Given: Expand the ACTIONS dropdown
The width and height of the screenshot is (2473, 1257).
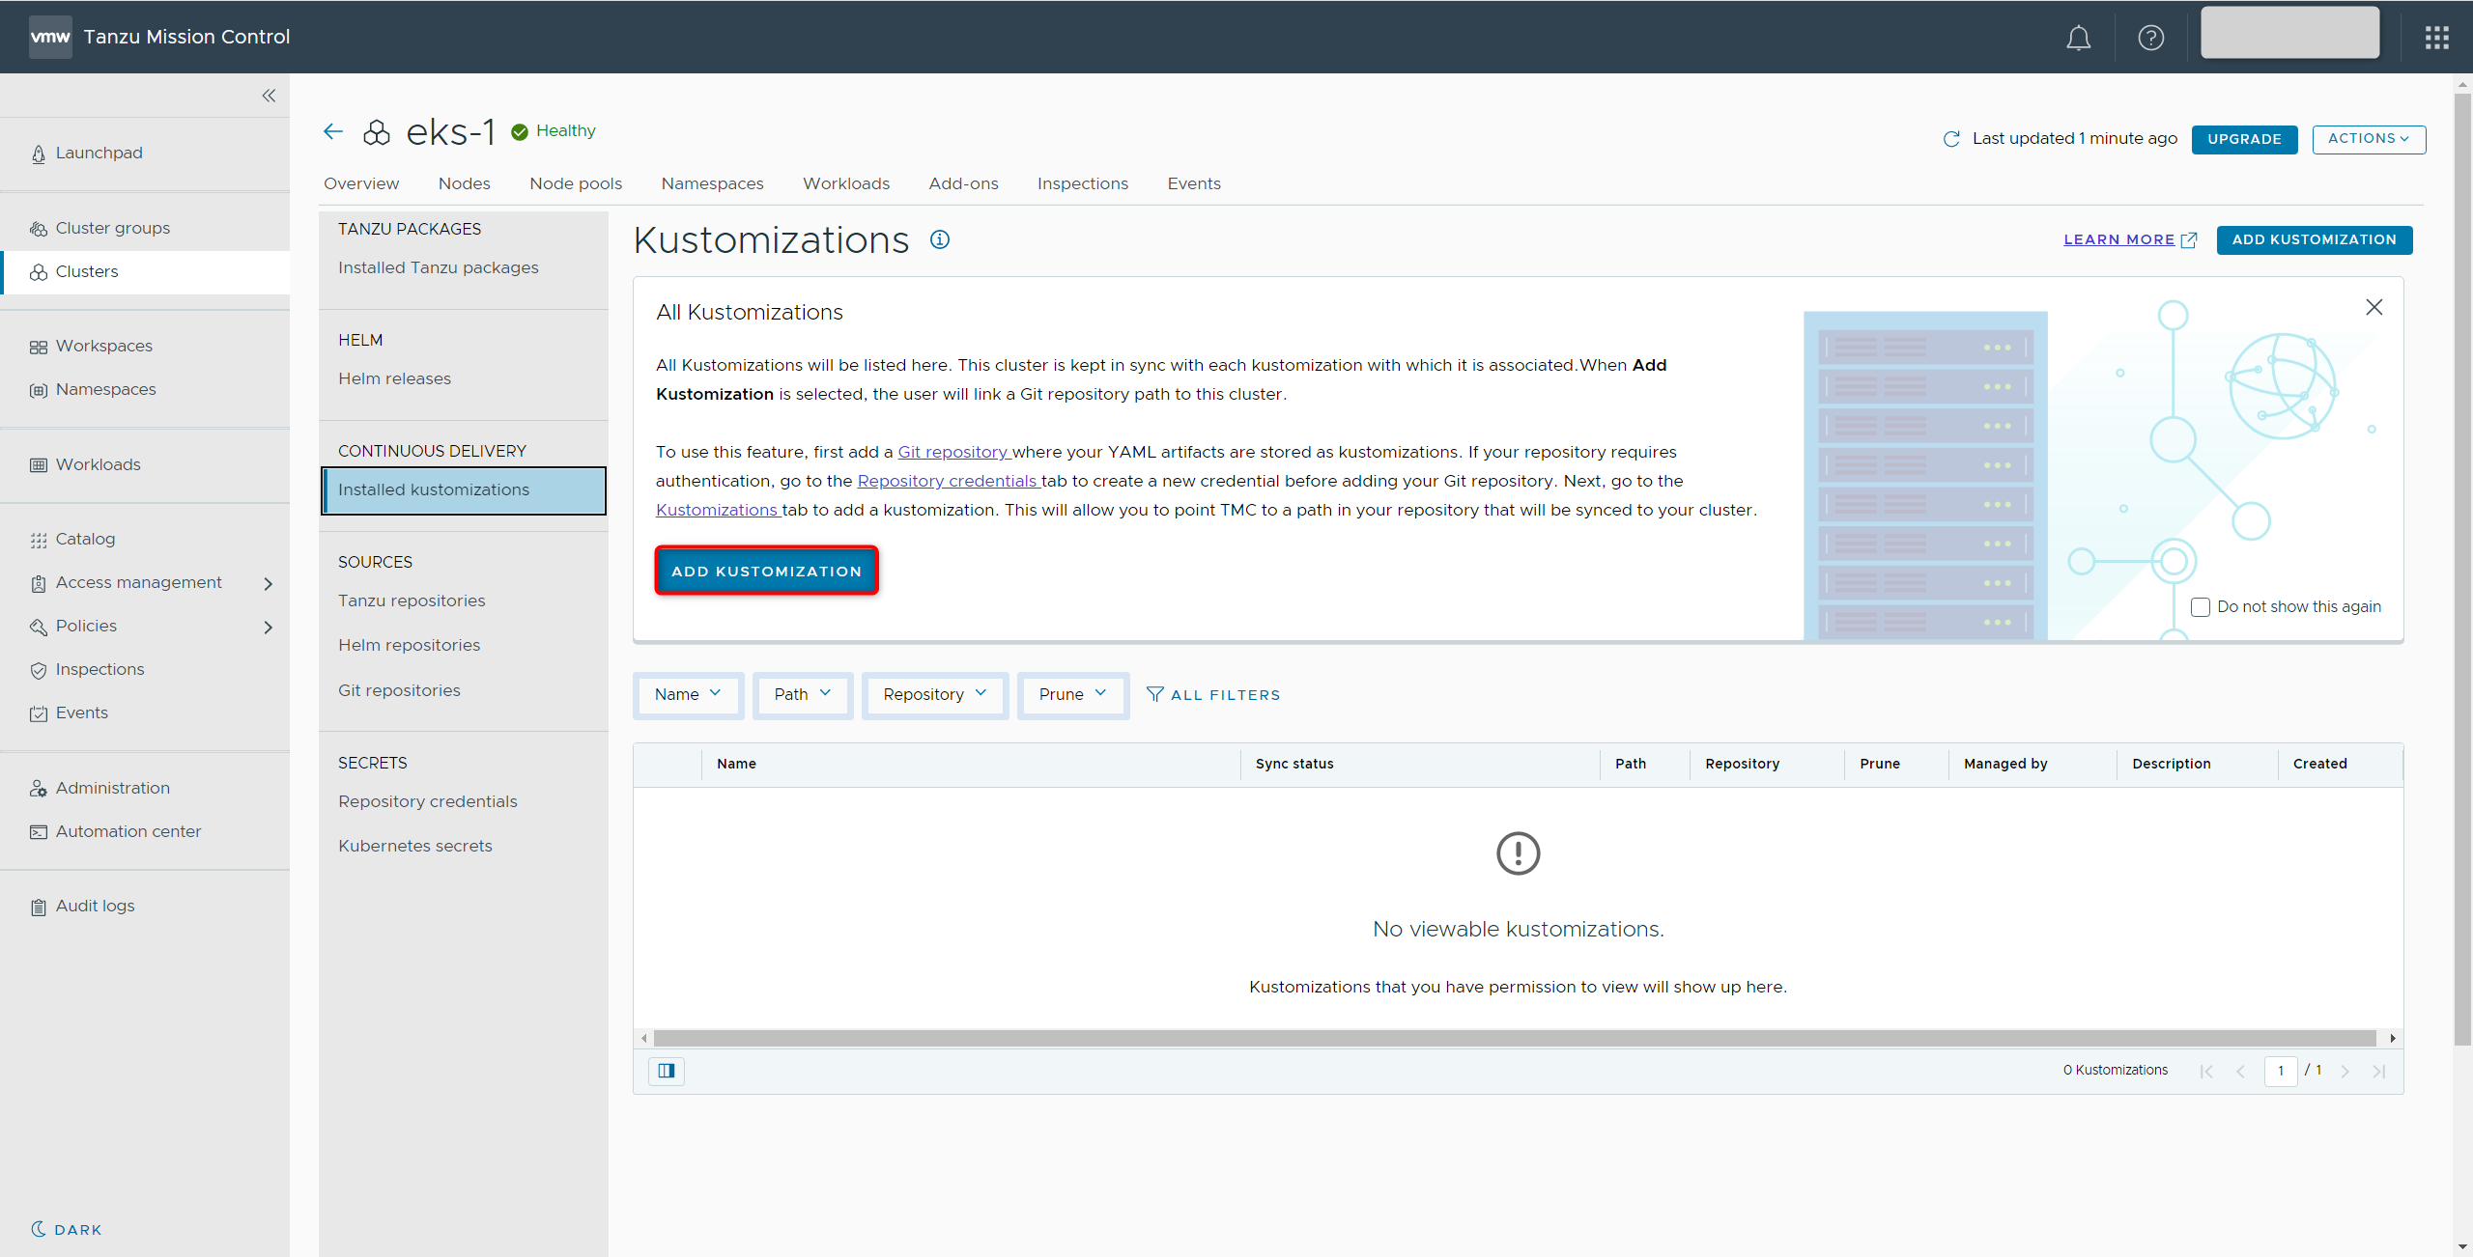Looking at the screenshot, I should pos(2368,139).
